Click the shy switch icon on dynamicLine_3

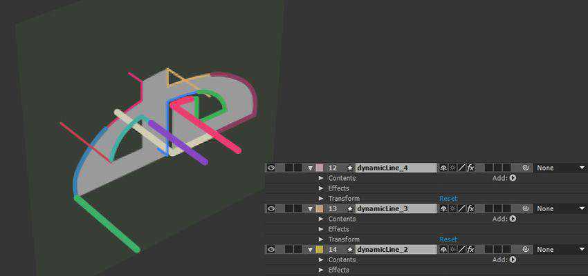(443, 208)
